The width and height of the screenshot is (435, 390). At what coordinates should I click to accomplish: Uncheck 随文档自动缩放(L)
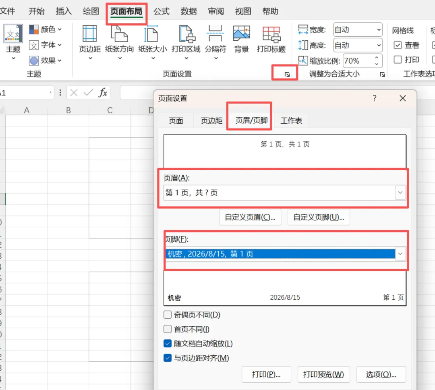click(x=168, y=344)
